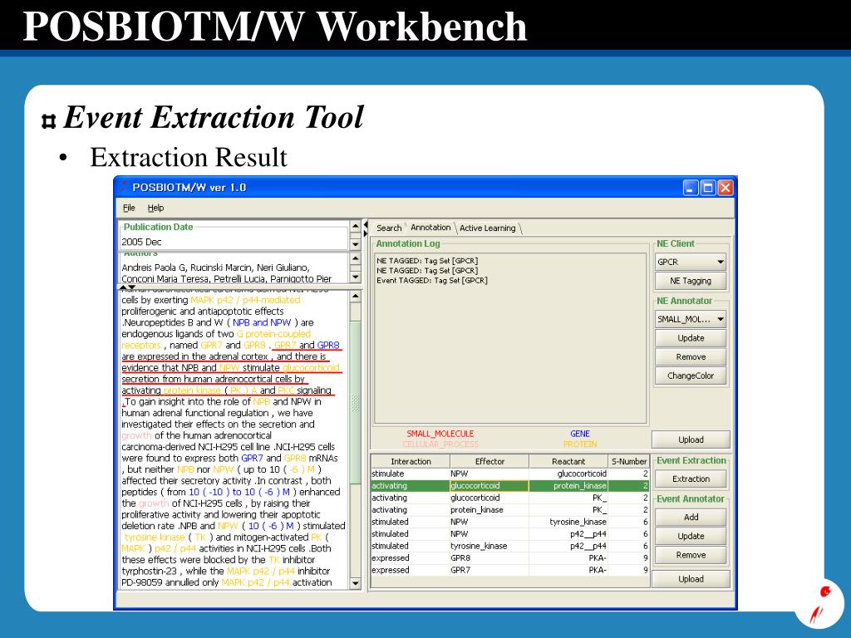Click Add under Event Annotator
Image resolution: width=851 pixels, height=638 pixels.
tap(691, 517)
